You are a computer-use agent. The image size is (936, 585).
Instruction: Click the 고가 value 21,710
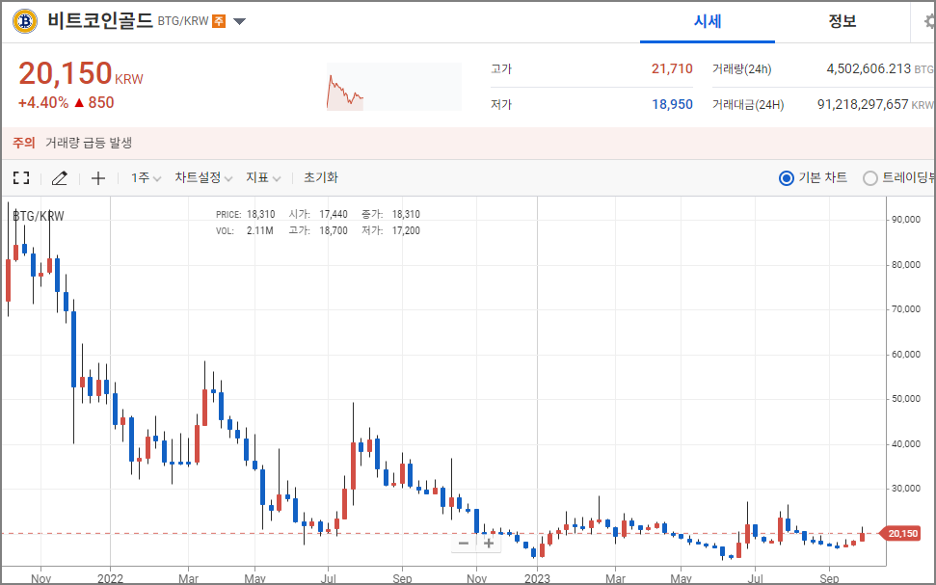(672, 68)
